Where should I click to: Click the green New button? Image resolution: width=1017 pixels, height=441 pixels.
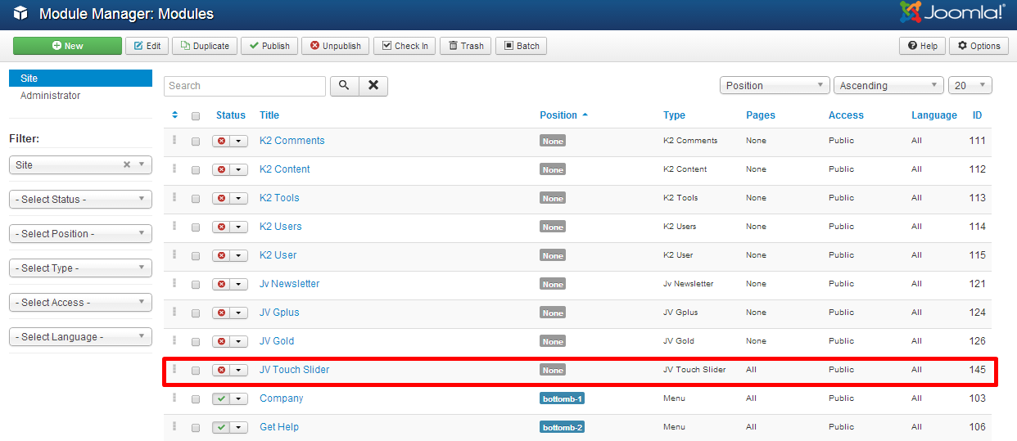click(67, 46)
